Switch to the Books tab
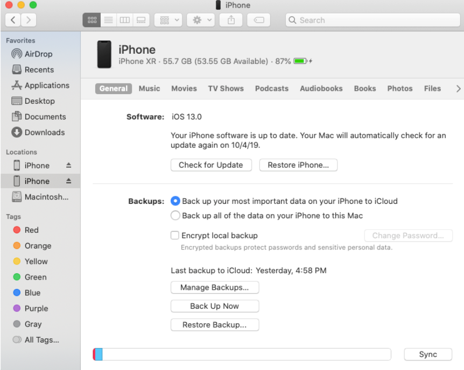 [x=365, y=88]
